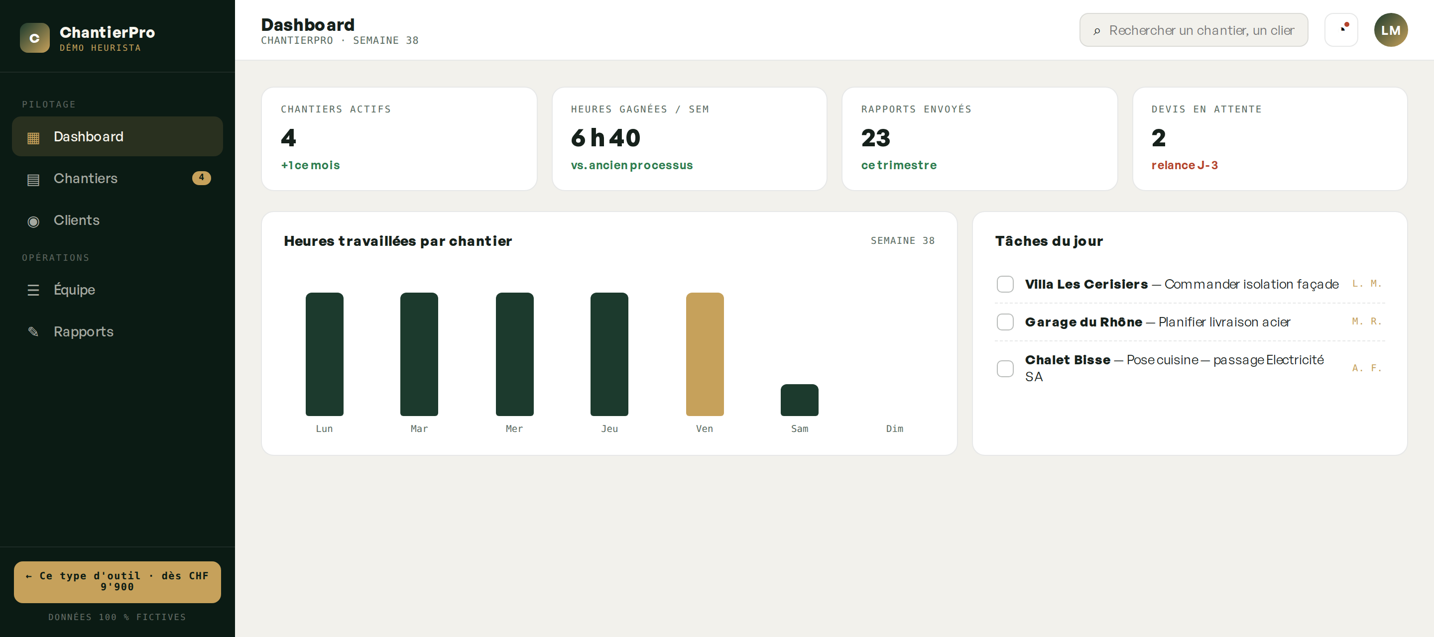Select the Mar bar in chart
Image resolution: width=1434 pixels, height=637 pixels.
coord(419,354)
